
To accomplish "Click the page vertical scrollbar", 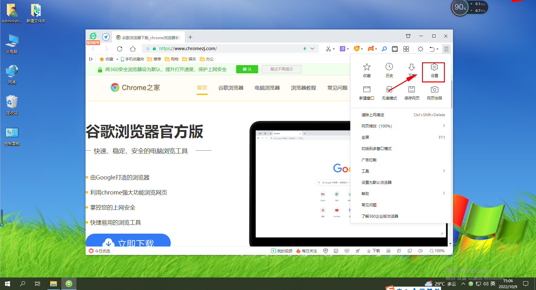I will tap(451, 94).
